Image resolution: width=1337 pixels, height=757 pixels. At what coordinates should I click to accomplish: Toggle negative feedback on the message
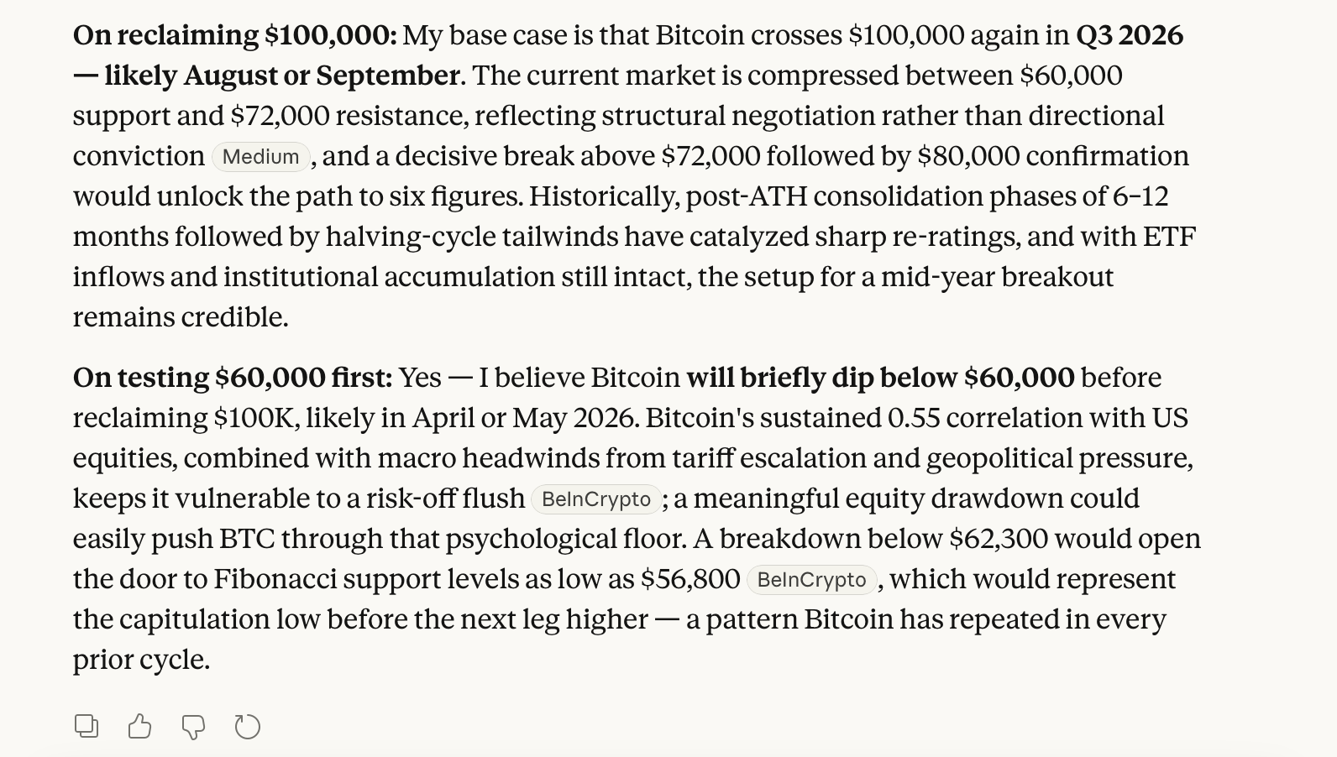(x=194, y=725)
